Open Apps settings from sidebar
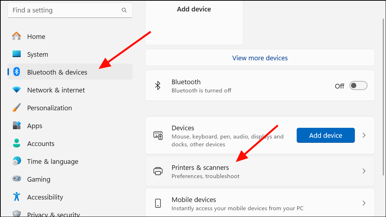 click(35, 126)
